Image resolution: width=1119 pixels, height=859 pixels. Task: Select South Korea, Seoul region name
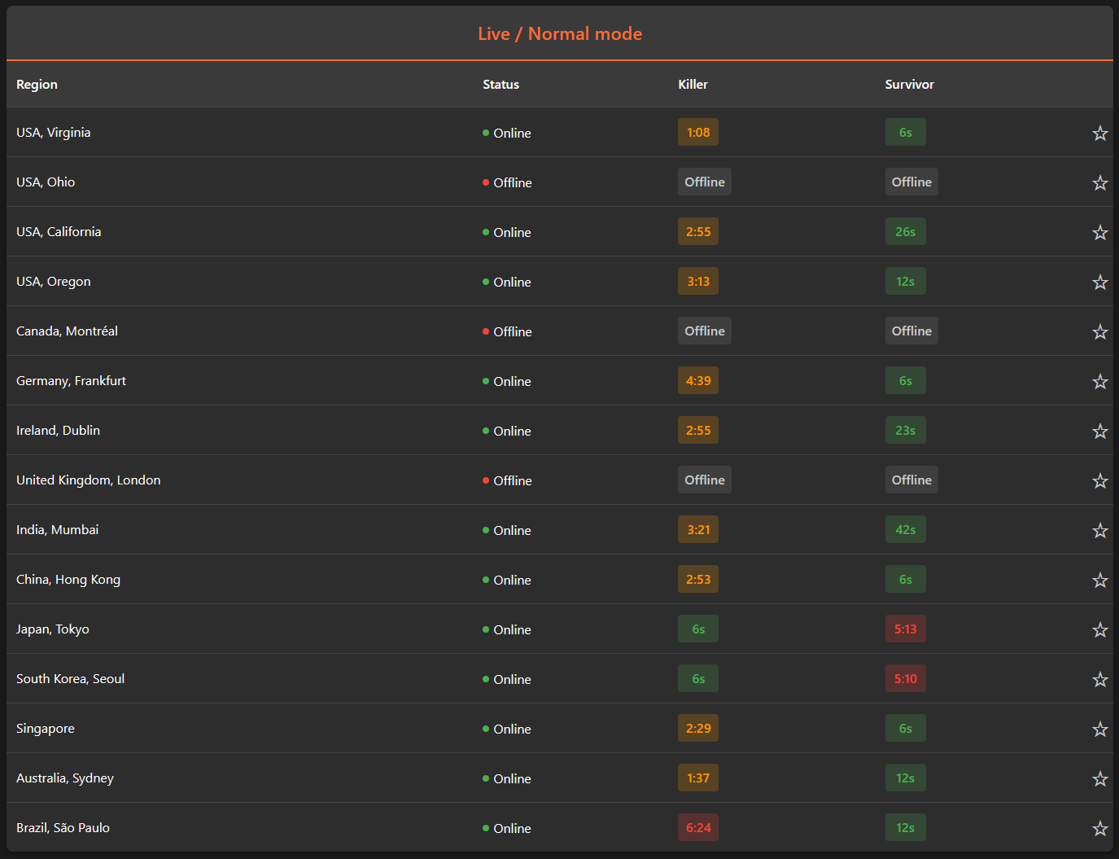point(70,679)
